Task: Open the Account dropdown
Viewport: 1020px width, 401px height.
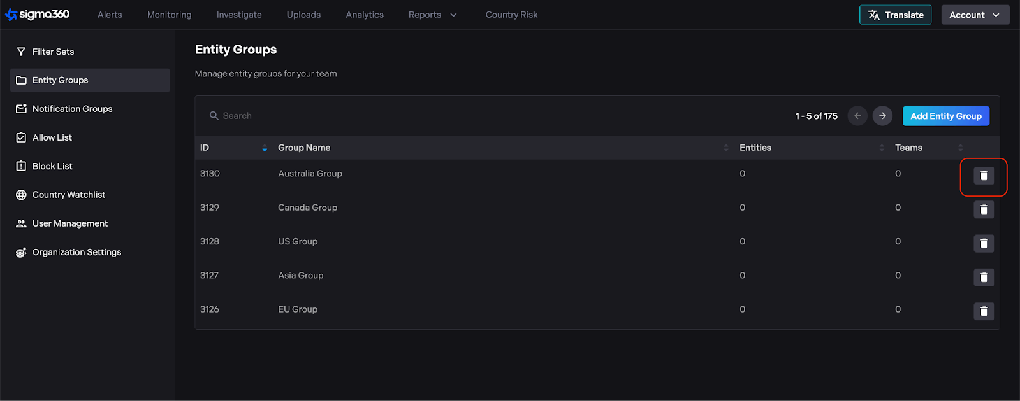Action: point(975,15)
